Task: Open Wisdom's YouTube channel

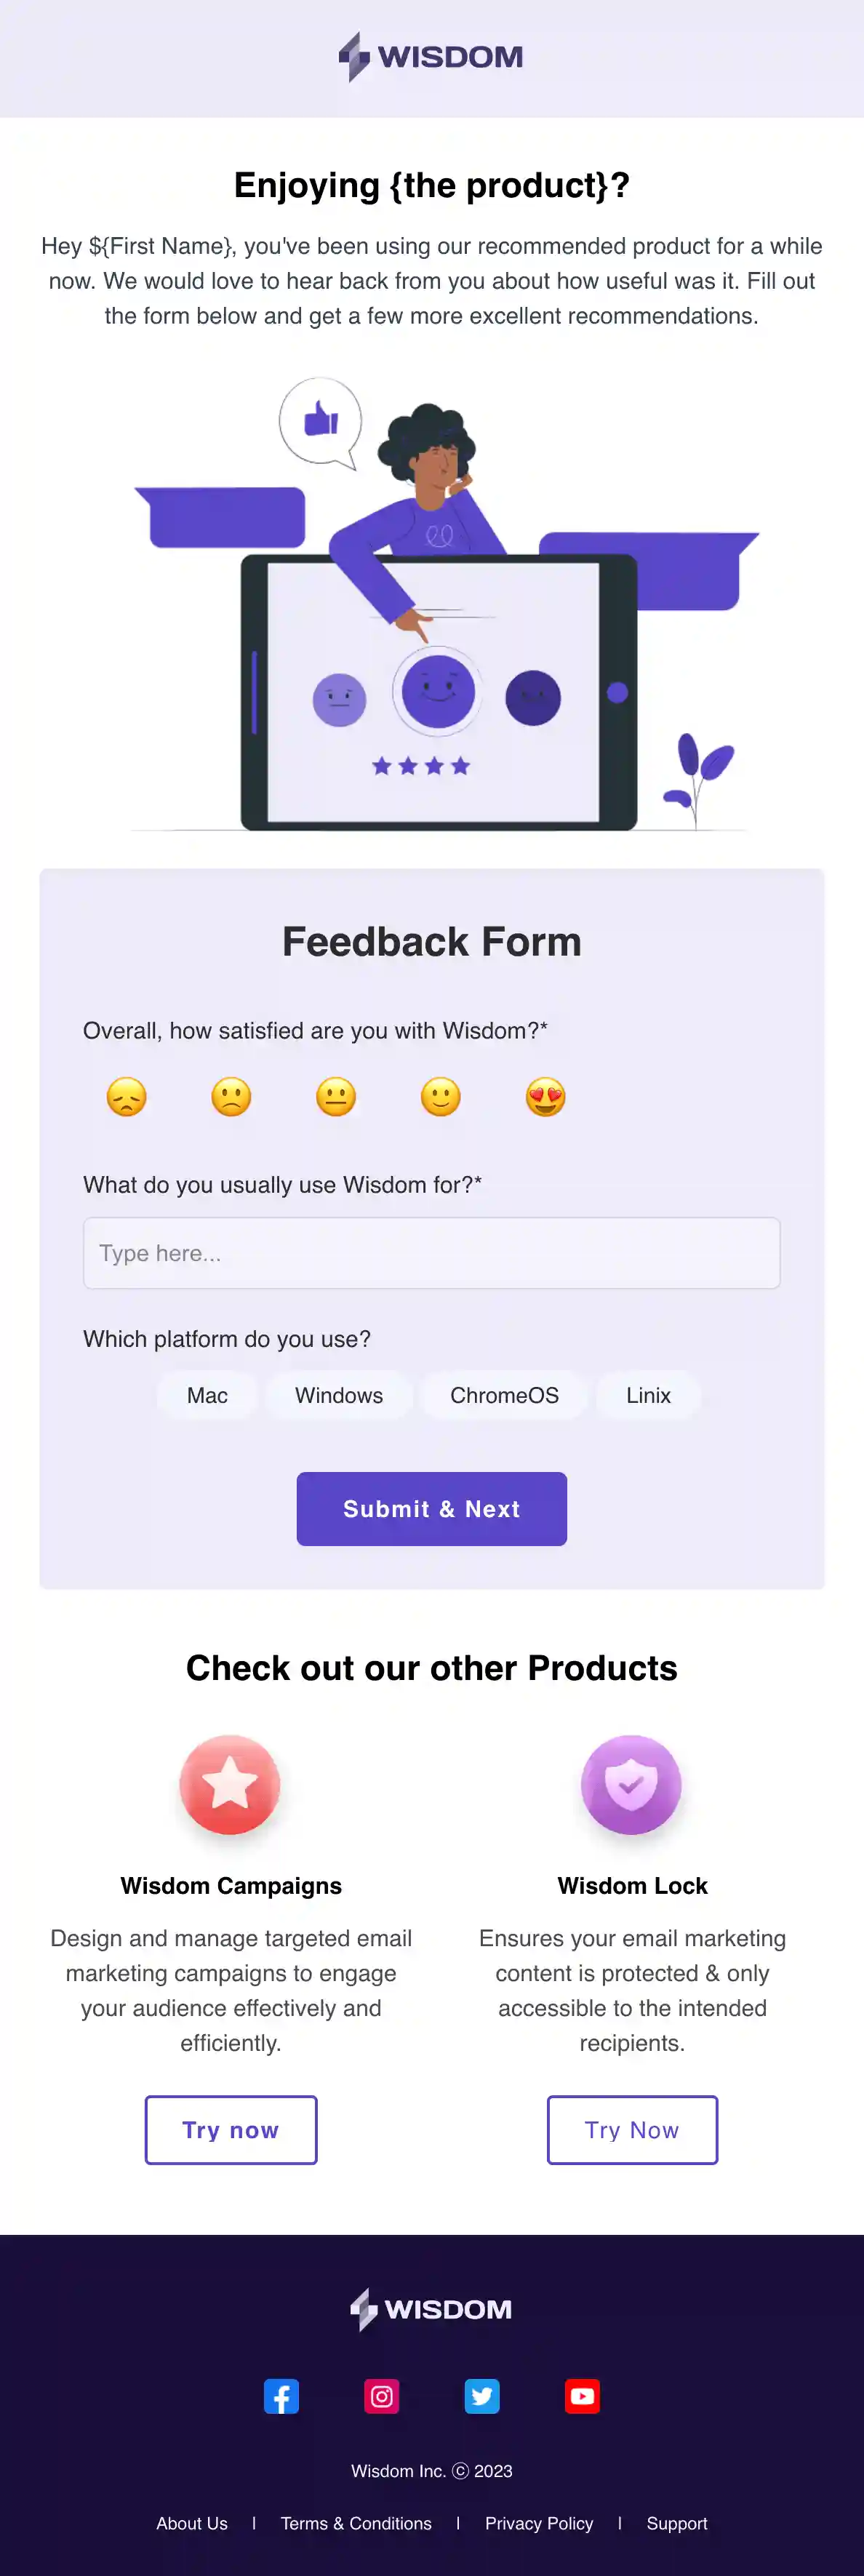Action: [582, 2396]
